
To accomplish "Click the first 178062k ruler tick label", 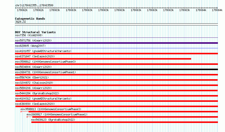I will point(22,10).
